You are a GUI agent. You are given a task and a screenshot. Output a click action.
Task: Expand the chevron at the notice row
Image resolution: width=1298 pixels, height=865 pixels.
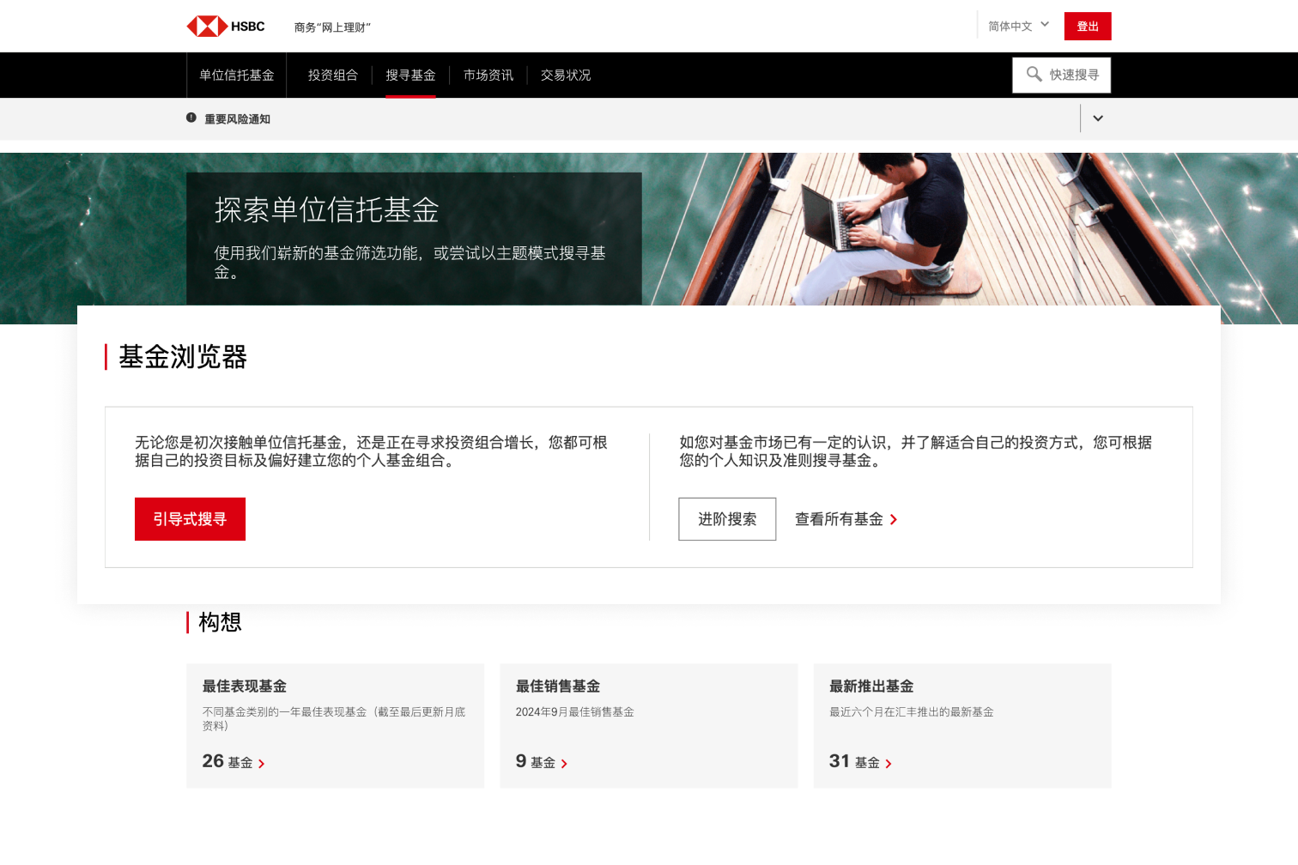point(1097,118)
